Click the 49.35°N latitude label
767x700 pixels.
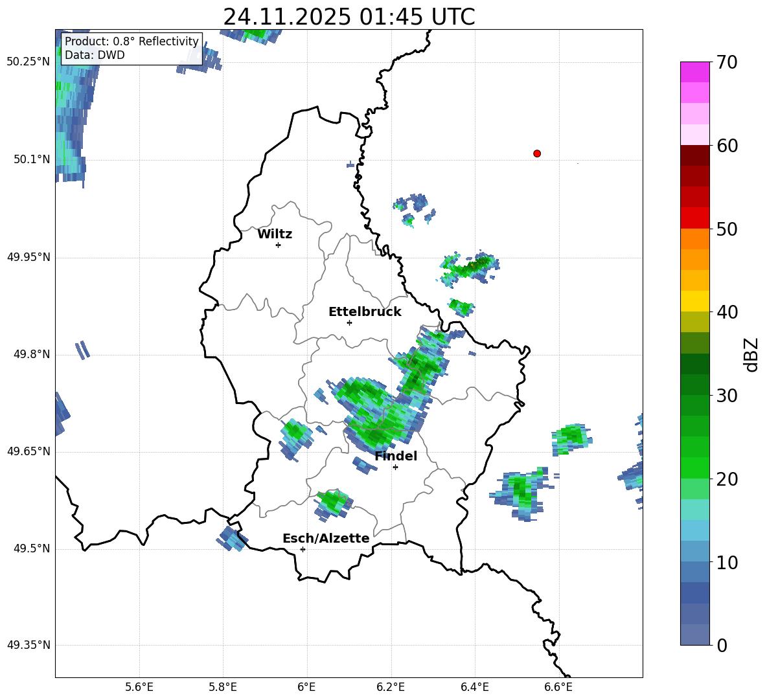29,645
